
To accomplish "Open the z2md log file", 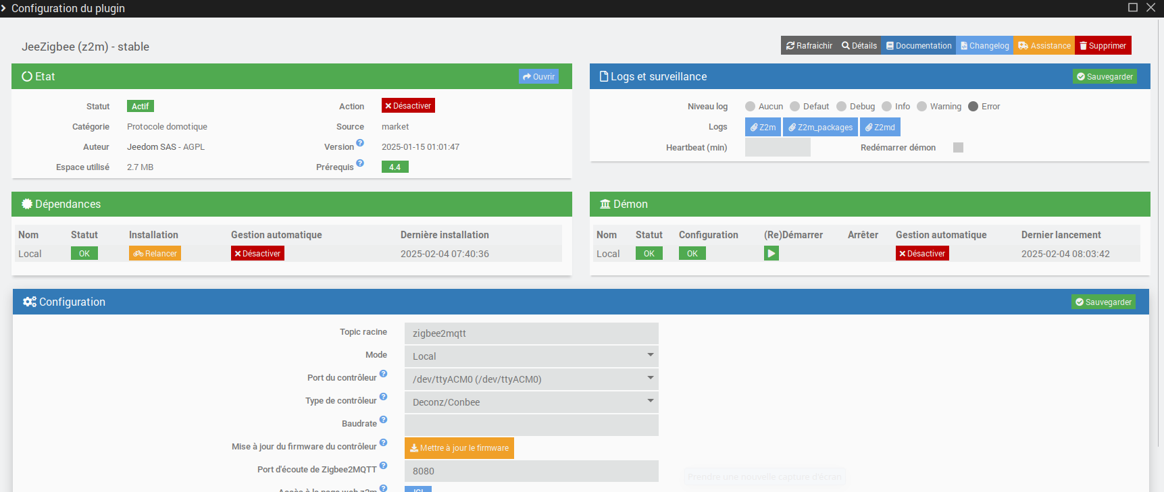I will click(880, 127).
